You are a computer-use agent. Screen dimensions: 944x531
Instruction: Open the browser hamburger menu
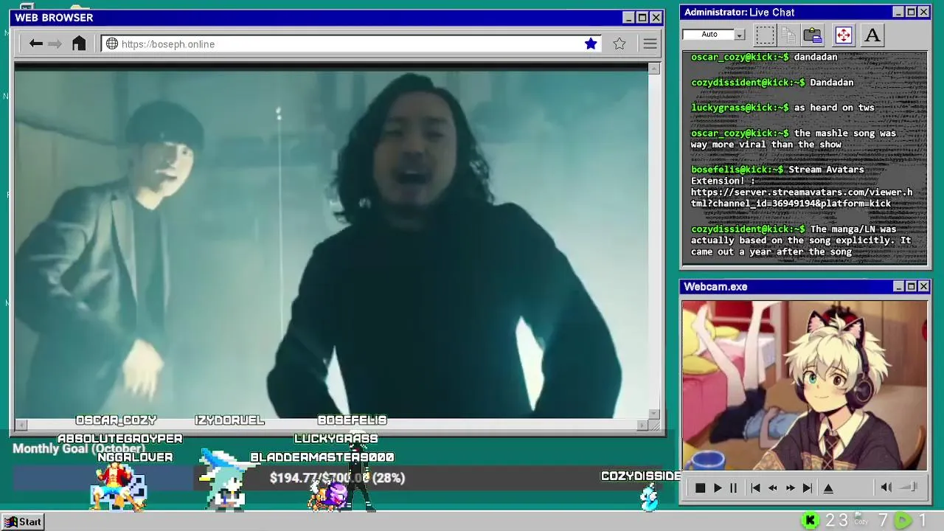pos(650,44)
